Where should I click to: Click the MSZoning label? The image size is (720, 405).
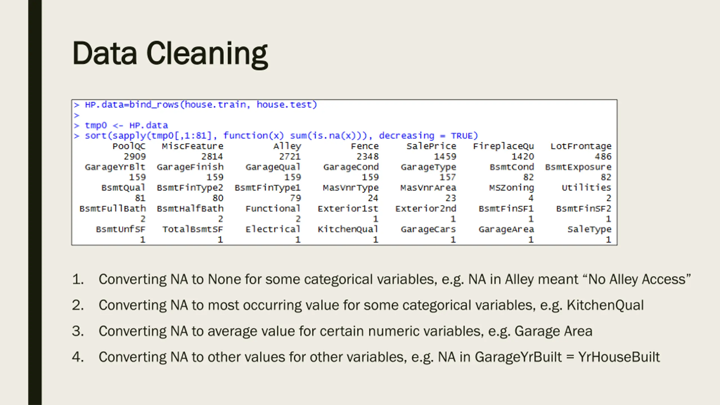point(512,188)
